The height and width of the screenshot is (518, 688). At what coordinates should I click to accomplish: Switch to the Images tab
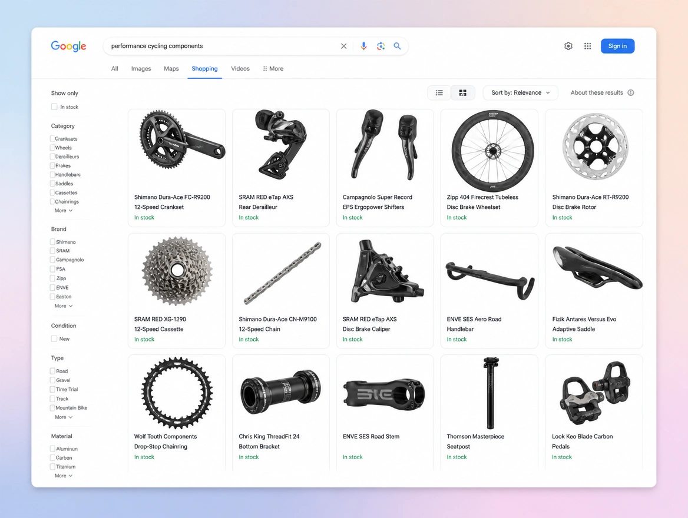[x=141, y=68]
